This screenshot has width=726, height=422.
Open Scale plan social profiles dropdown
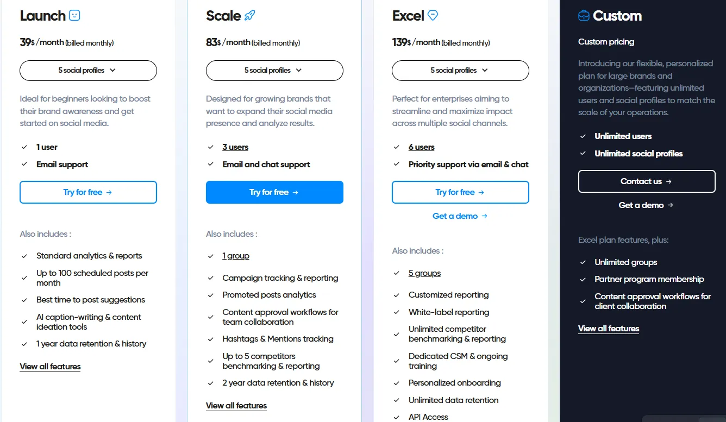pos(274,71)
